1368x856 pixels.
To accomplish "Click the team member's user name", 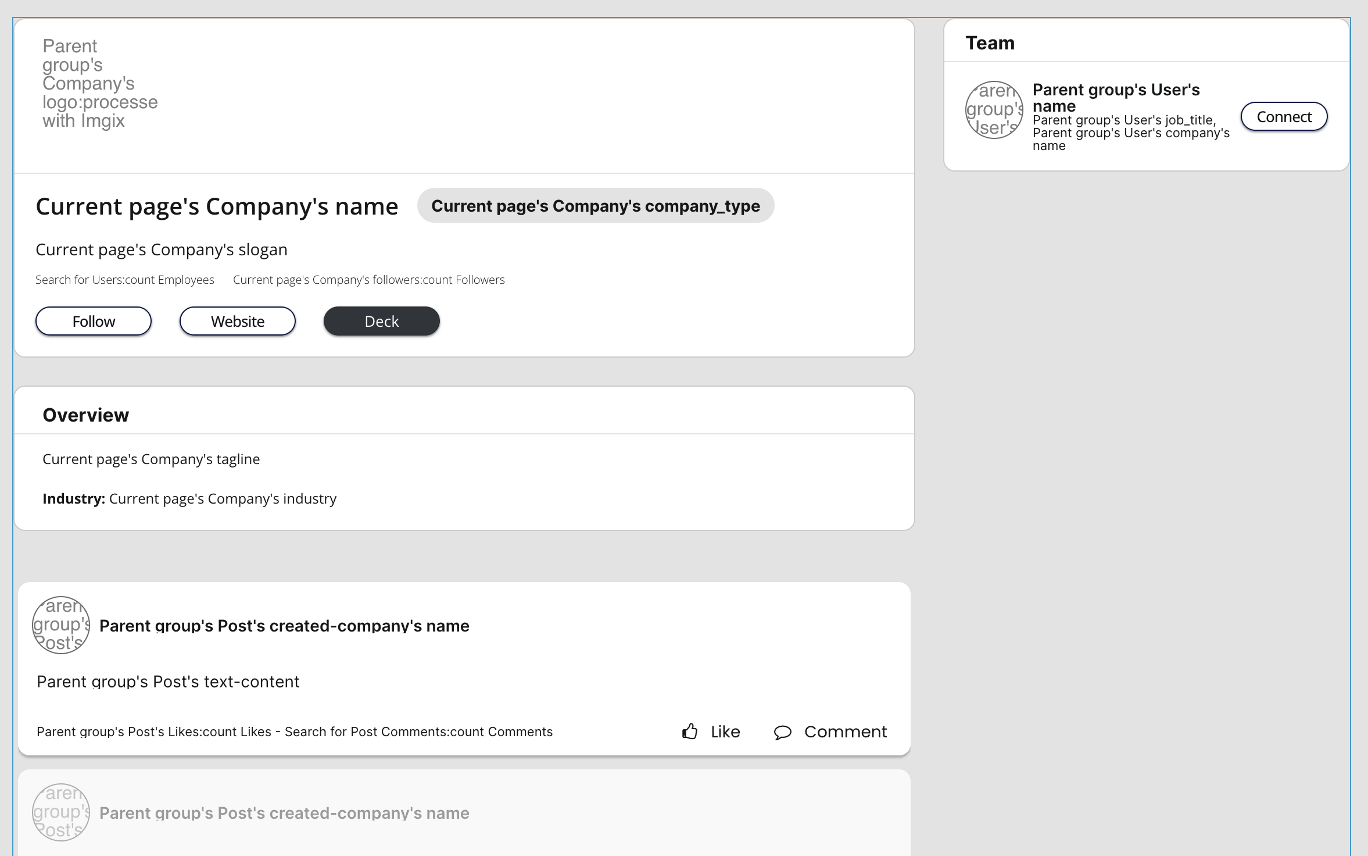I will (1116, 98).
